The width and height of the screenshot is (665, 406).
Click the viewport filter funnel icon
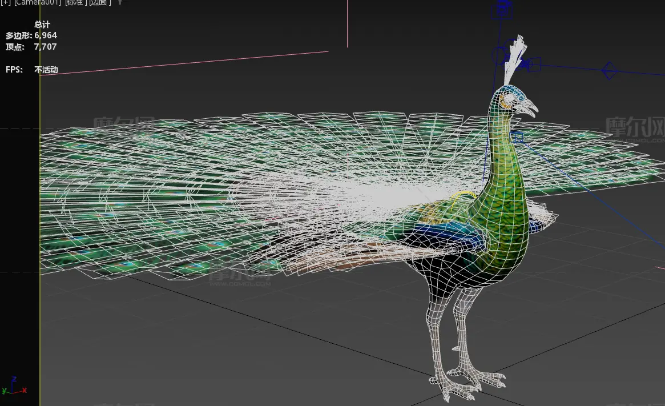(x=120, y=2)
